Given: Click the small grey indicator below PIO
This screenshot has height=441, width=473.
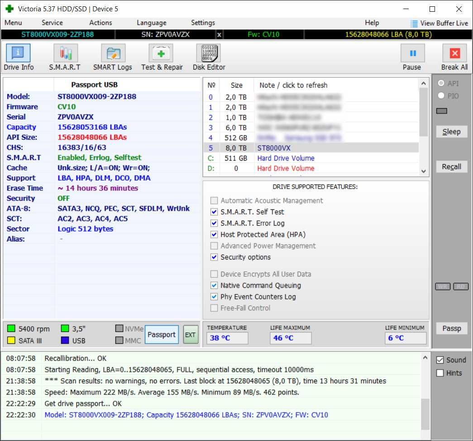Looking at the screenshot, I should [x=442, y=111].
